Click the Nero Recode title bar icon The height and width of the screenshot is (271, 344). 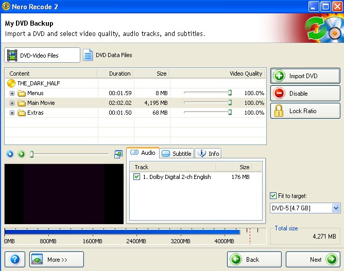pyautogui.click(x=6, y=6)
